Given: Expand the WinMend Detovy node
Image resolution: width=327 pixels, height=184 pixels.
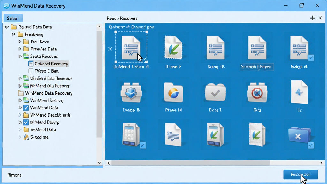Looking at the screenshot, I should tap(20, 100).
